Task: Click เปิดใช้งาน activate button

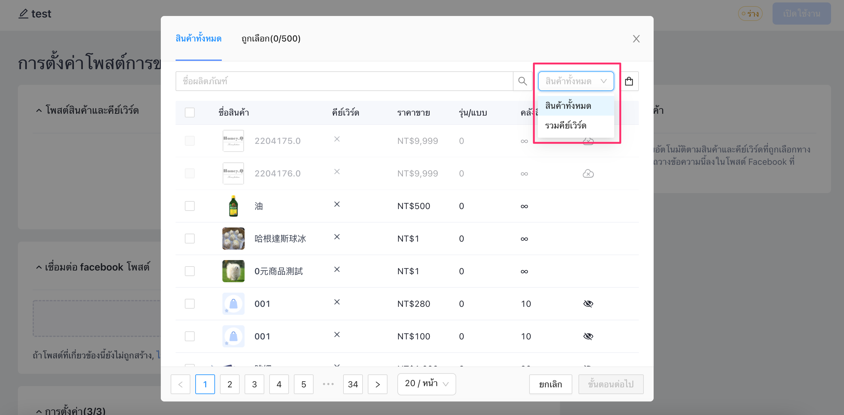Action: pyautogui.click(x=801, y=14)
